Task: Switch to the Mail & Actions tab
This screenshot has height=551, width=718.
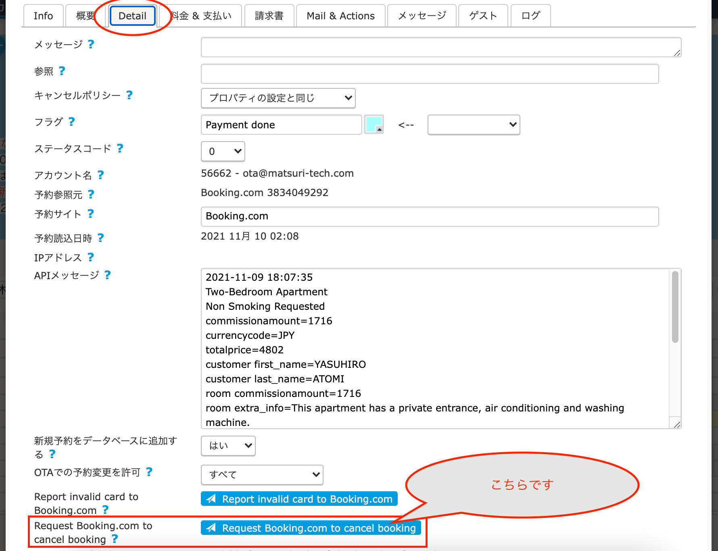Action: (340, 16)
